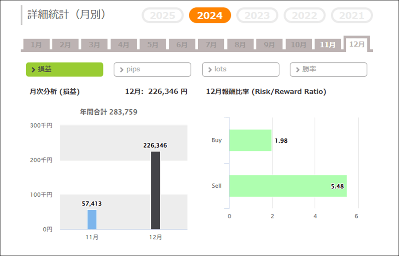399x256 pixels.
Task: Open the 11月 month tab
Action: pyautogui.click(x=328, y=45)
